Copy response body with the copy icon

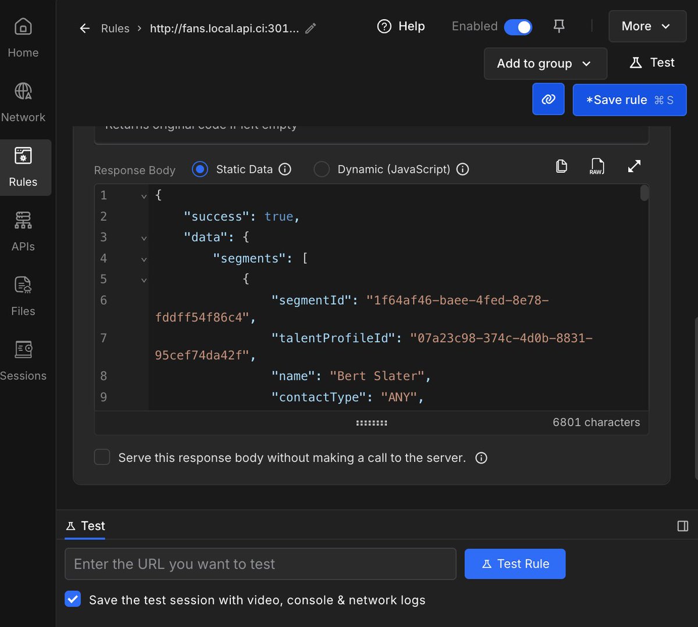561,166
